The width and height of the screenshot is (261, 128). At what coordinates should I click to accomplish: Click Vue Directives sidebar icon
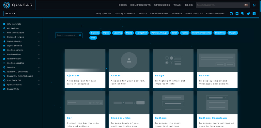point(4,54)
